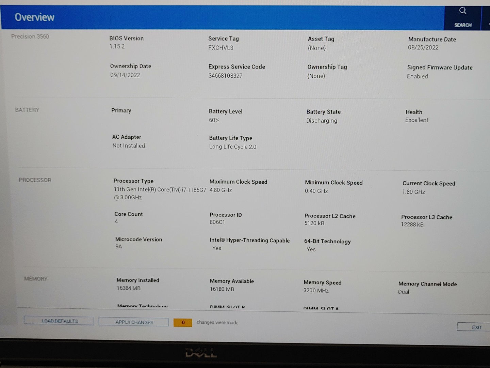The width and height of the screenshot is (490, 368).
Task: Click the Service Tag value FXCHVL3
Action: click(221, 48)
